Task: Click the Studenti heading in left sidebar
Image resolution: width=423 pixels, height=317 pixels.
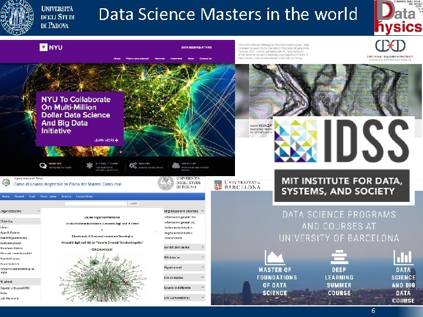Action: [20, 282]
